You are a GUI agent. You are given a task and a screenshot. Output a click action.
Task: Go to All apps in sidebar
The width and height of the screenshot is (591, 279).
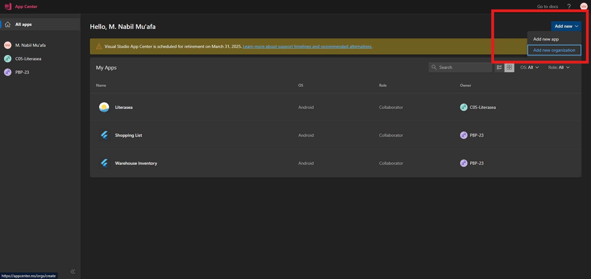[40, 24]
